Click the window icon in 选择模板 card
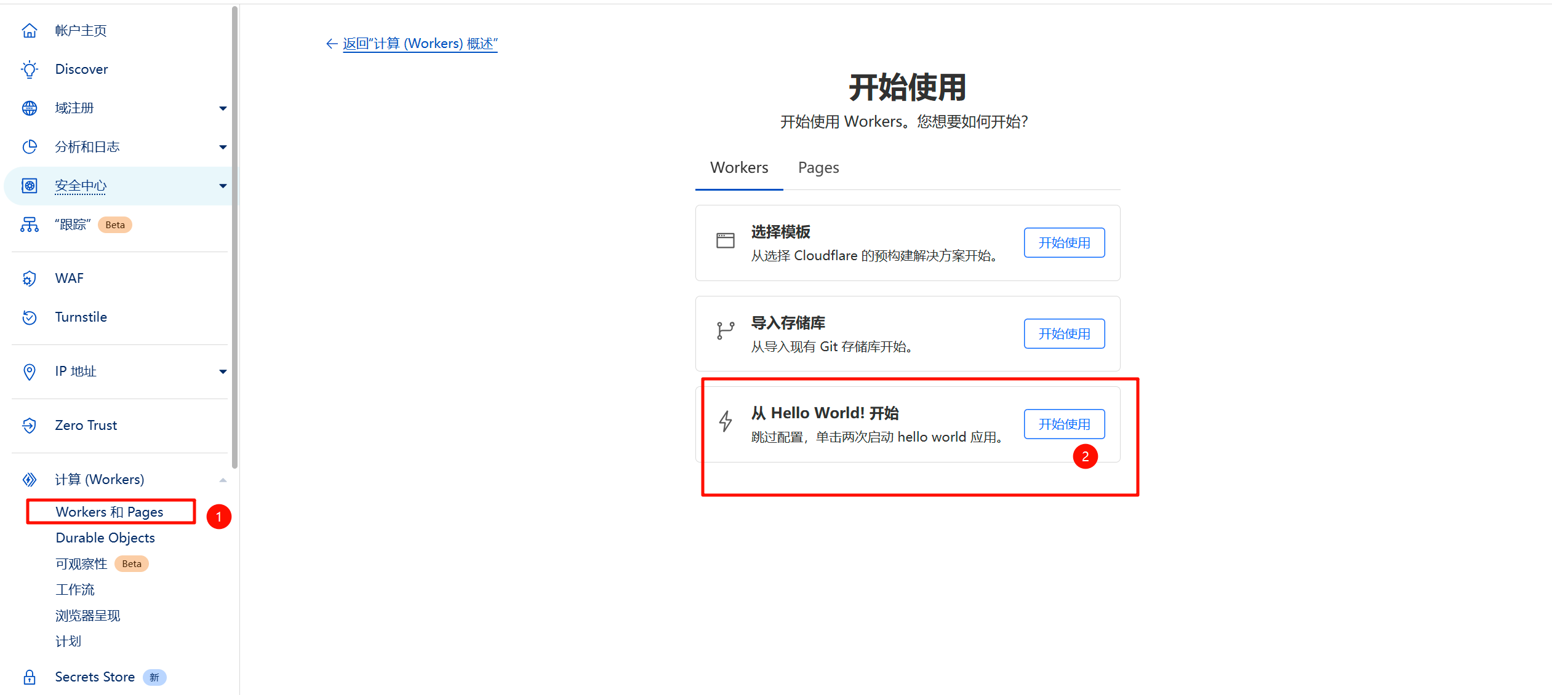 point(726,240)
